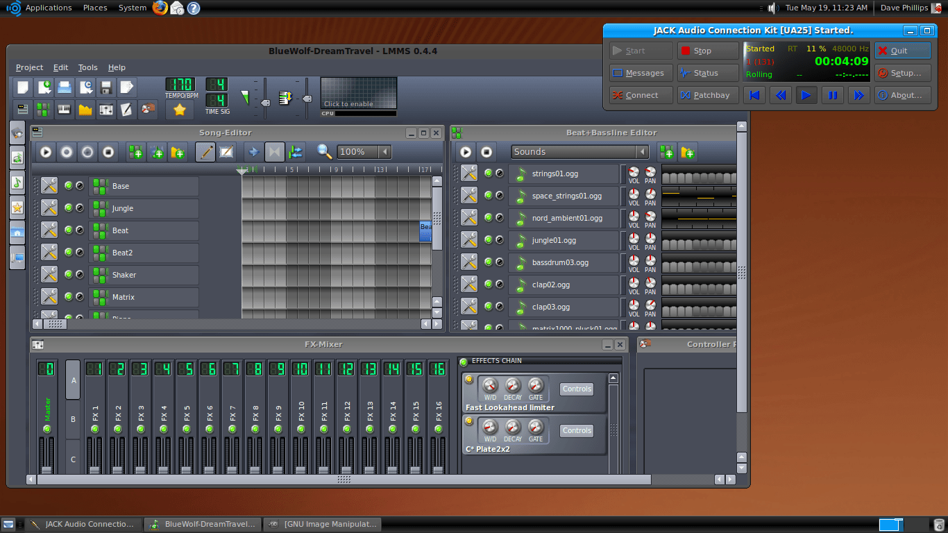This screenshot has height=533, width=948.
Task: Click the What's This star icon below Tempo
Action: 178,109
